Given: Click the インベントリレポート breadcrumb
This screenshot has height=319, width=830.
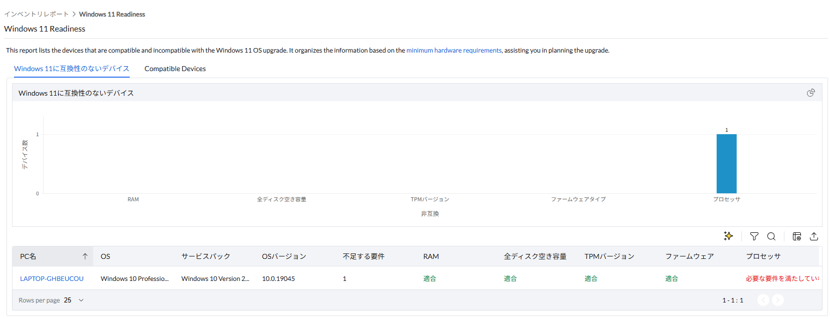Looking at the screenshot, I should [36, 15].
